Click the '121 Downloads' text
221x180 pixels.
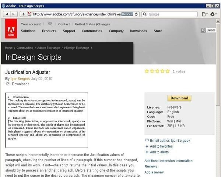[x=17, y=84]
